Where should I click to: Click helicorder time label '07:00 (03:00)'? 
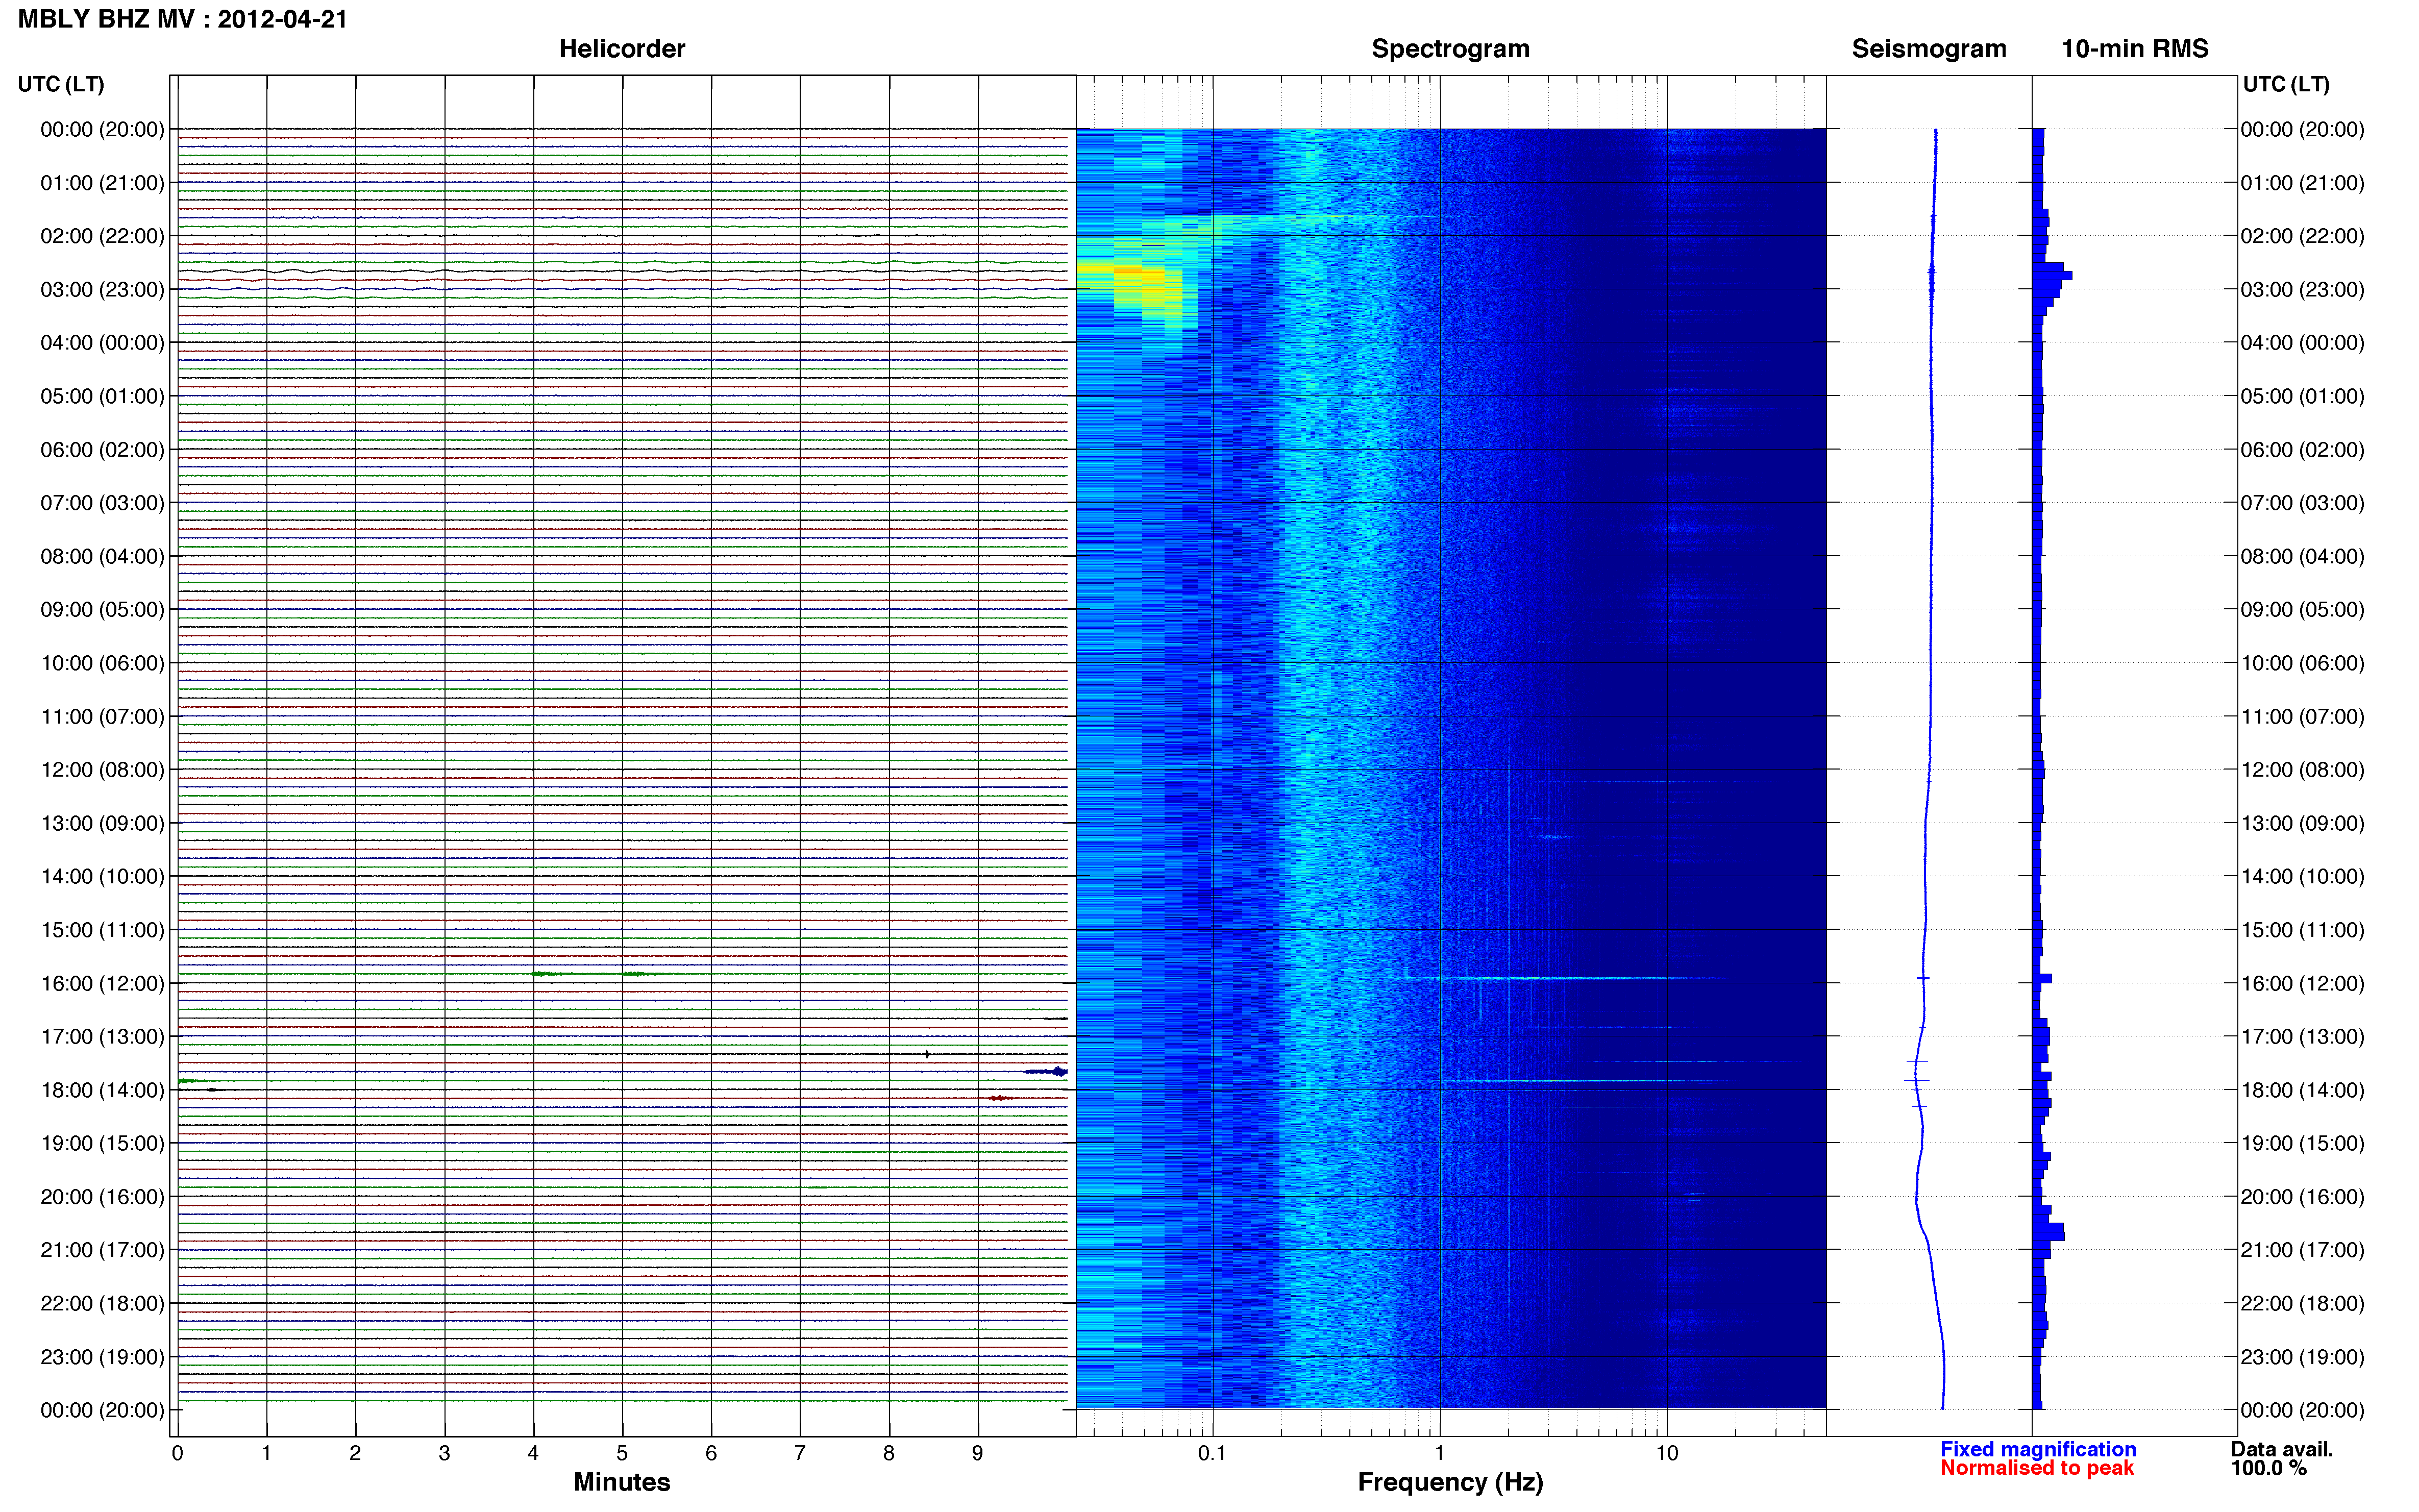(102, 503)
